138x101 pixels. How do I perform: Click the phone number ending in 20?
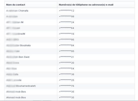pos(67,63)
